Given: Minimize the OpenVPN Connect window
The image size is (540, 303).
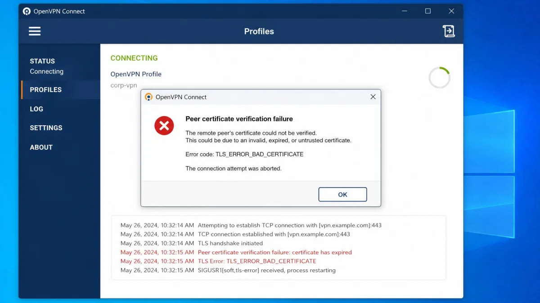Looking at the screenshot, I should (405, 11).
